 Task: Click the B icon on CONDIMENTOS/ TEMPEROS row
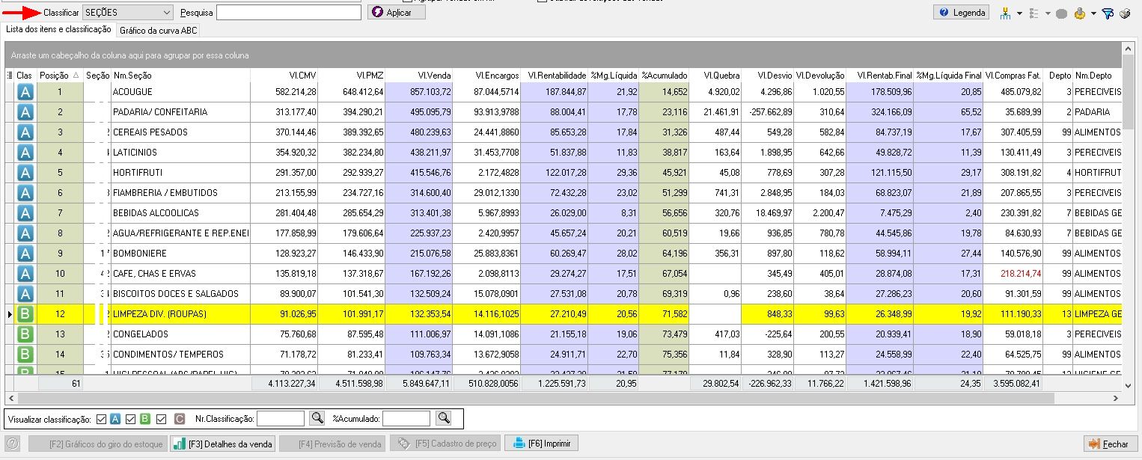coord(25,355)
